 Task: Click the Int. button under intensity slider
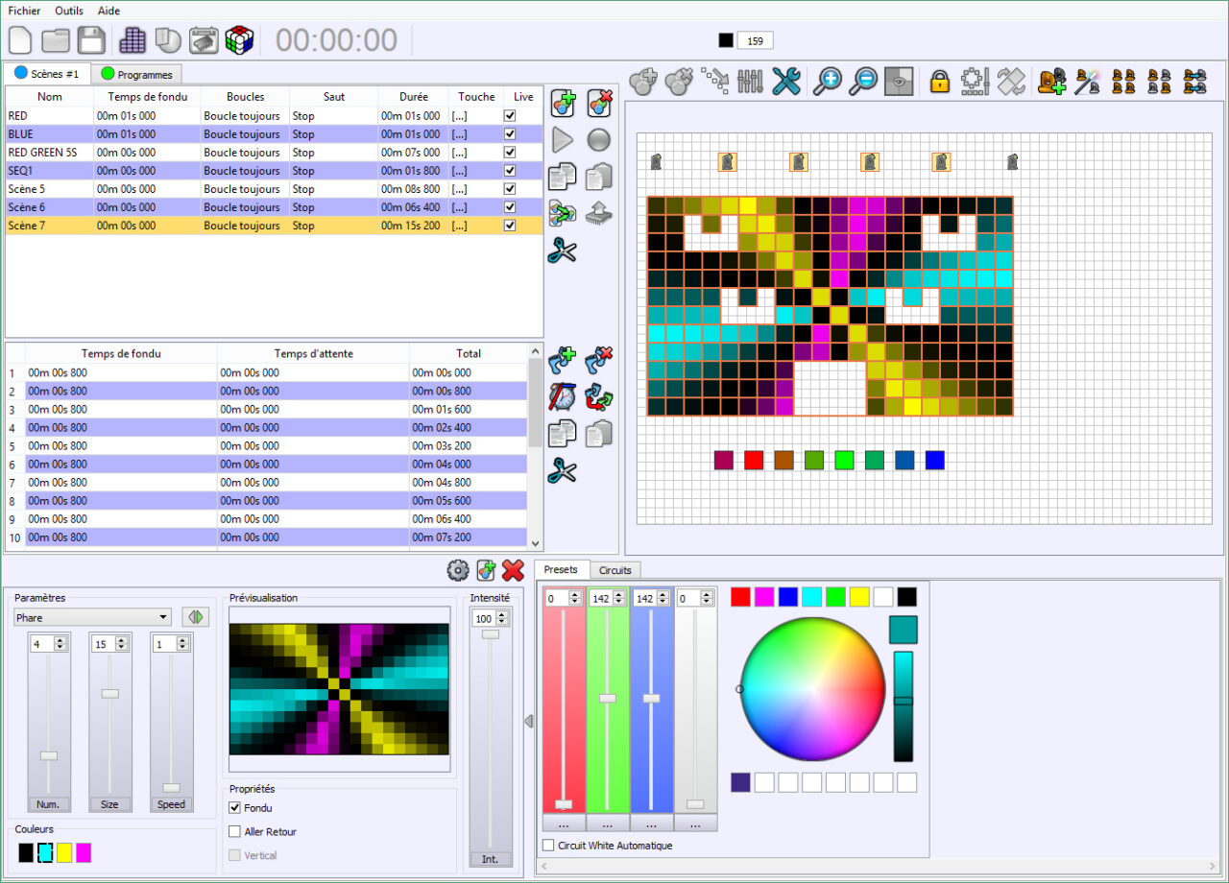pos(490,859)
